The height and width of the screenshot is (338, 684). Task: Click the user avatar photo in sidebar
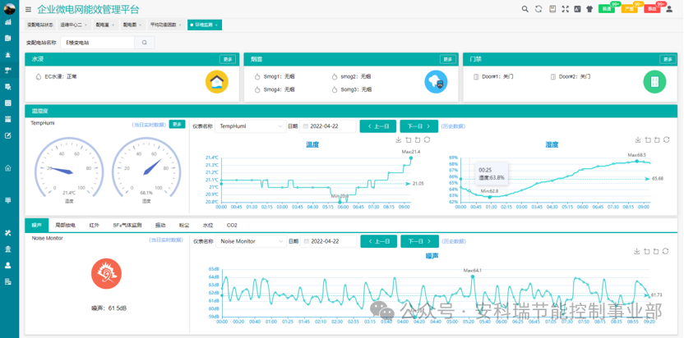click(x=9, y=9)
